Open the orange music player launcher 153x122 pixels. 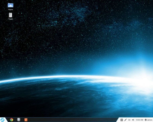[26, 120]
